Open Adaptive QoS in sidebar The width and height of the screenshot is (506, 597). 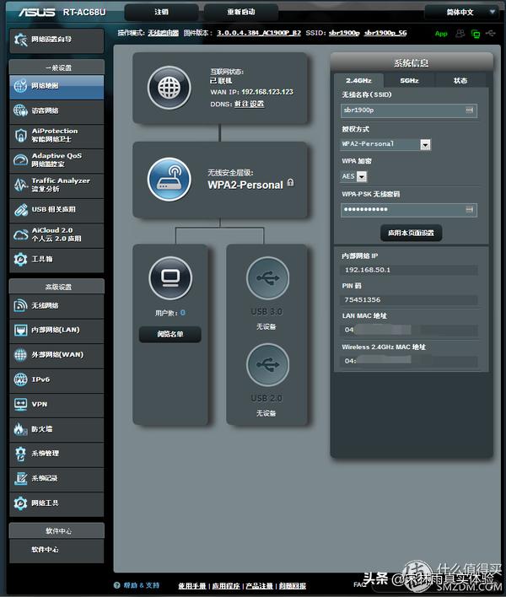(x=56, y=159)
